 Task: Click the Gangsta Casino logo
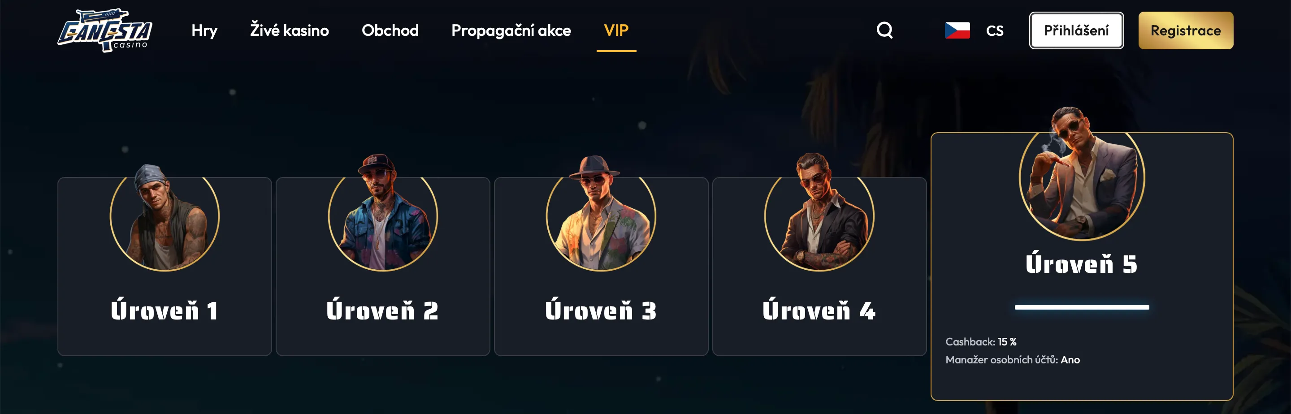(105, 30)
